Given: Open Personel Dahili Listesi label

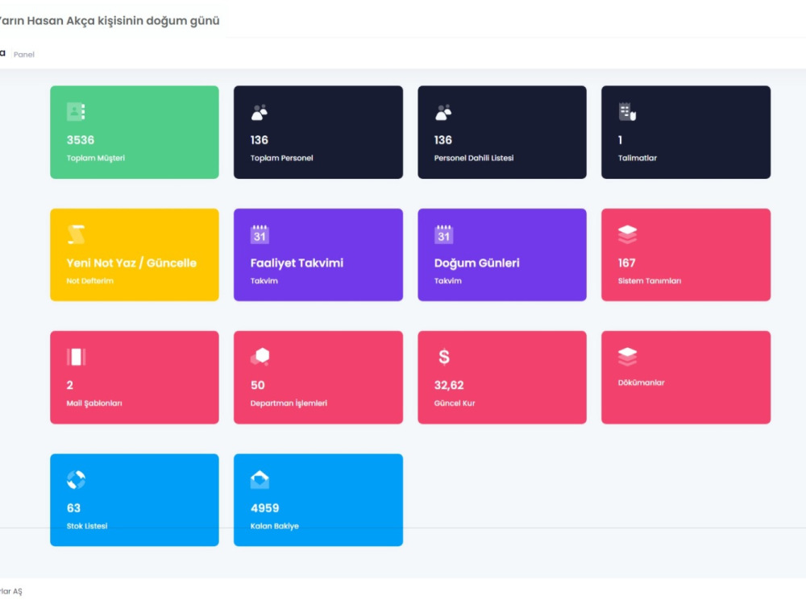Looking at the screenshot, I should click(474, 158).
